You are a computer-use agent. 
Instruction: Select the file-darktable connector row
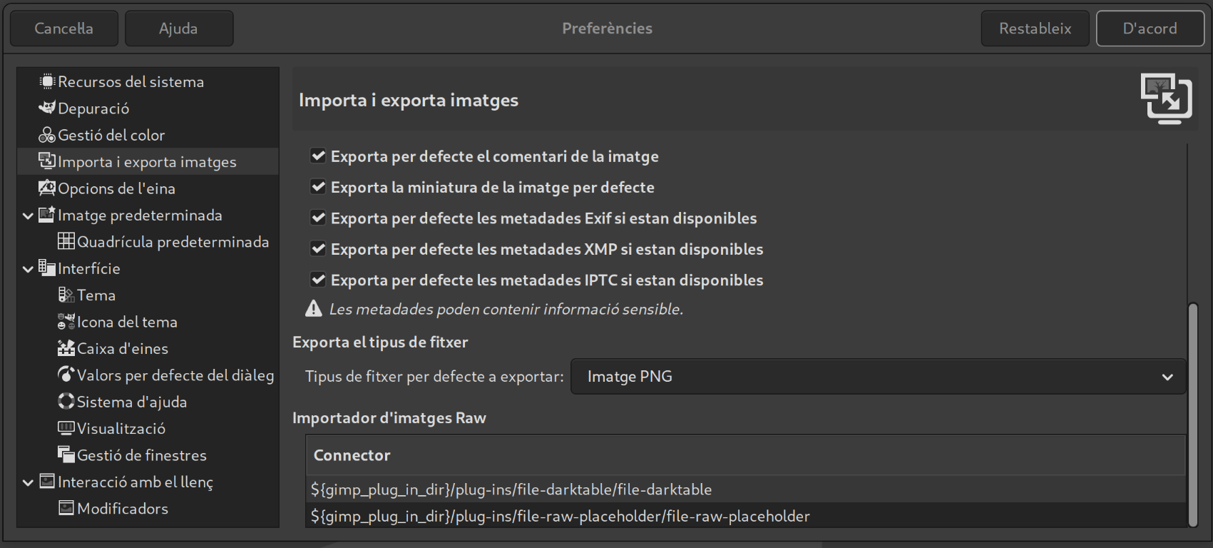tap(511, 489)
